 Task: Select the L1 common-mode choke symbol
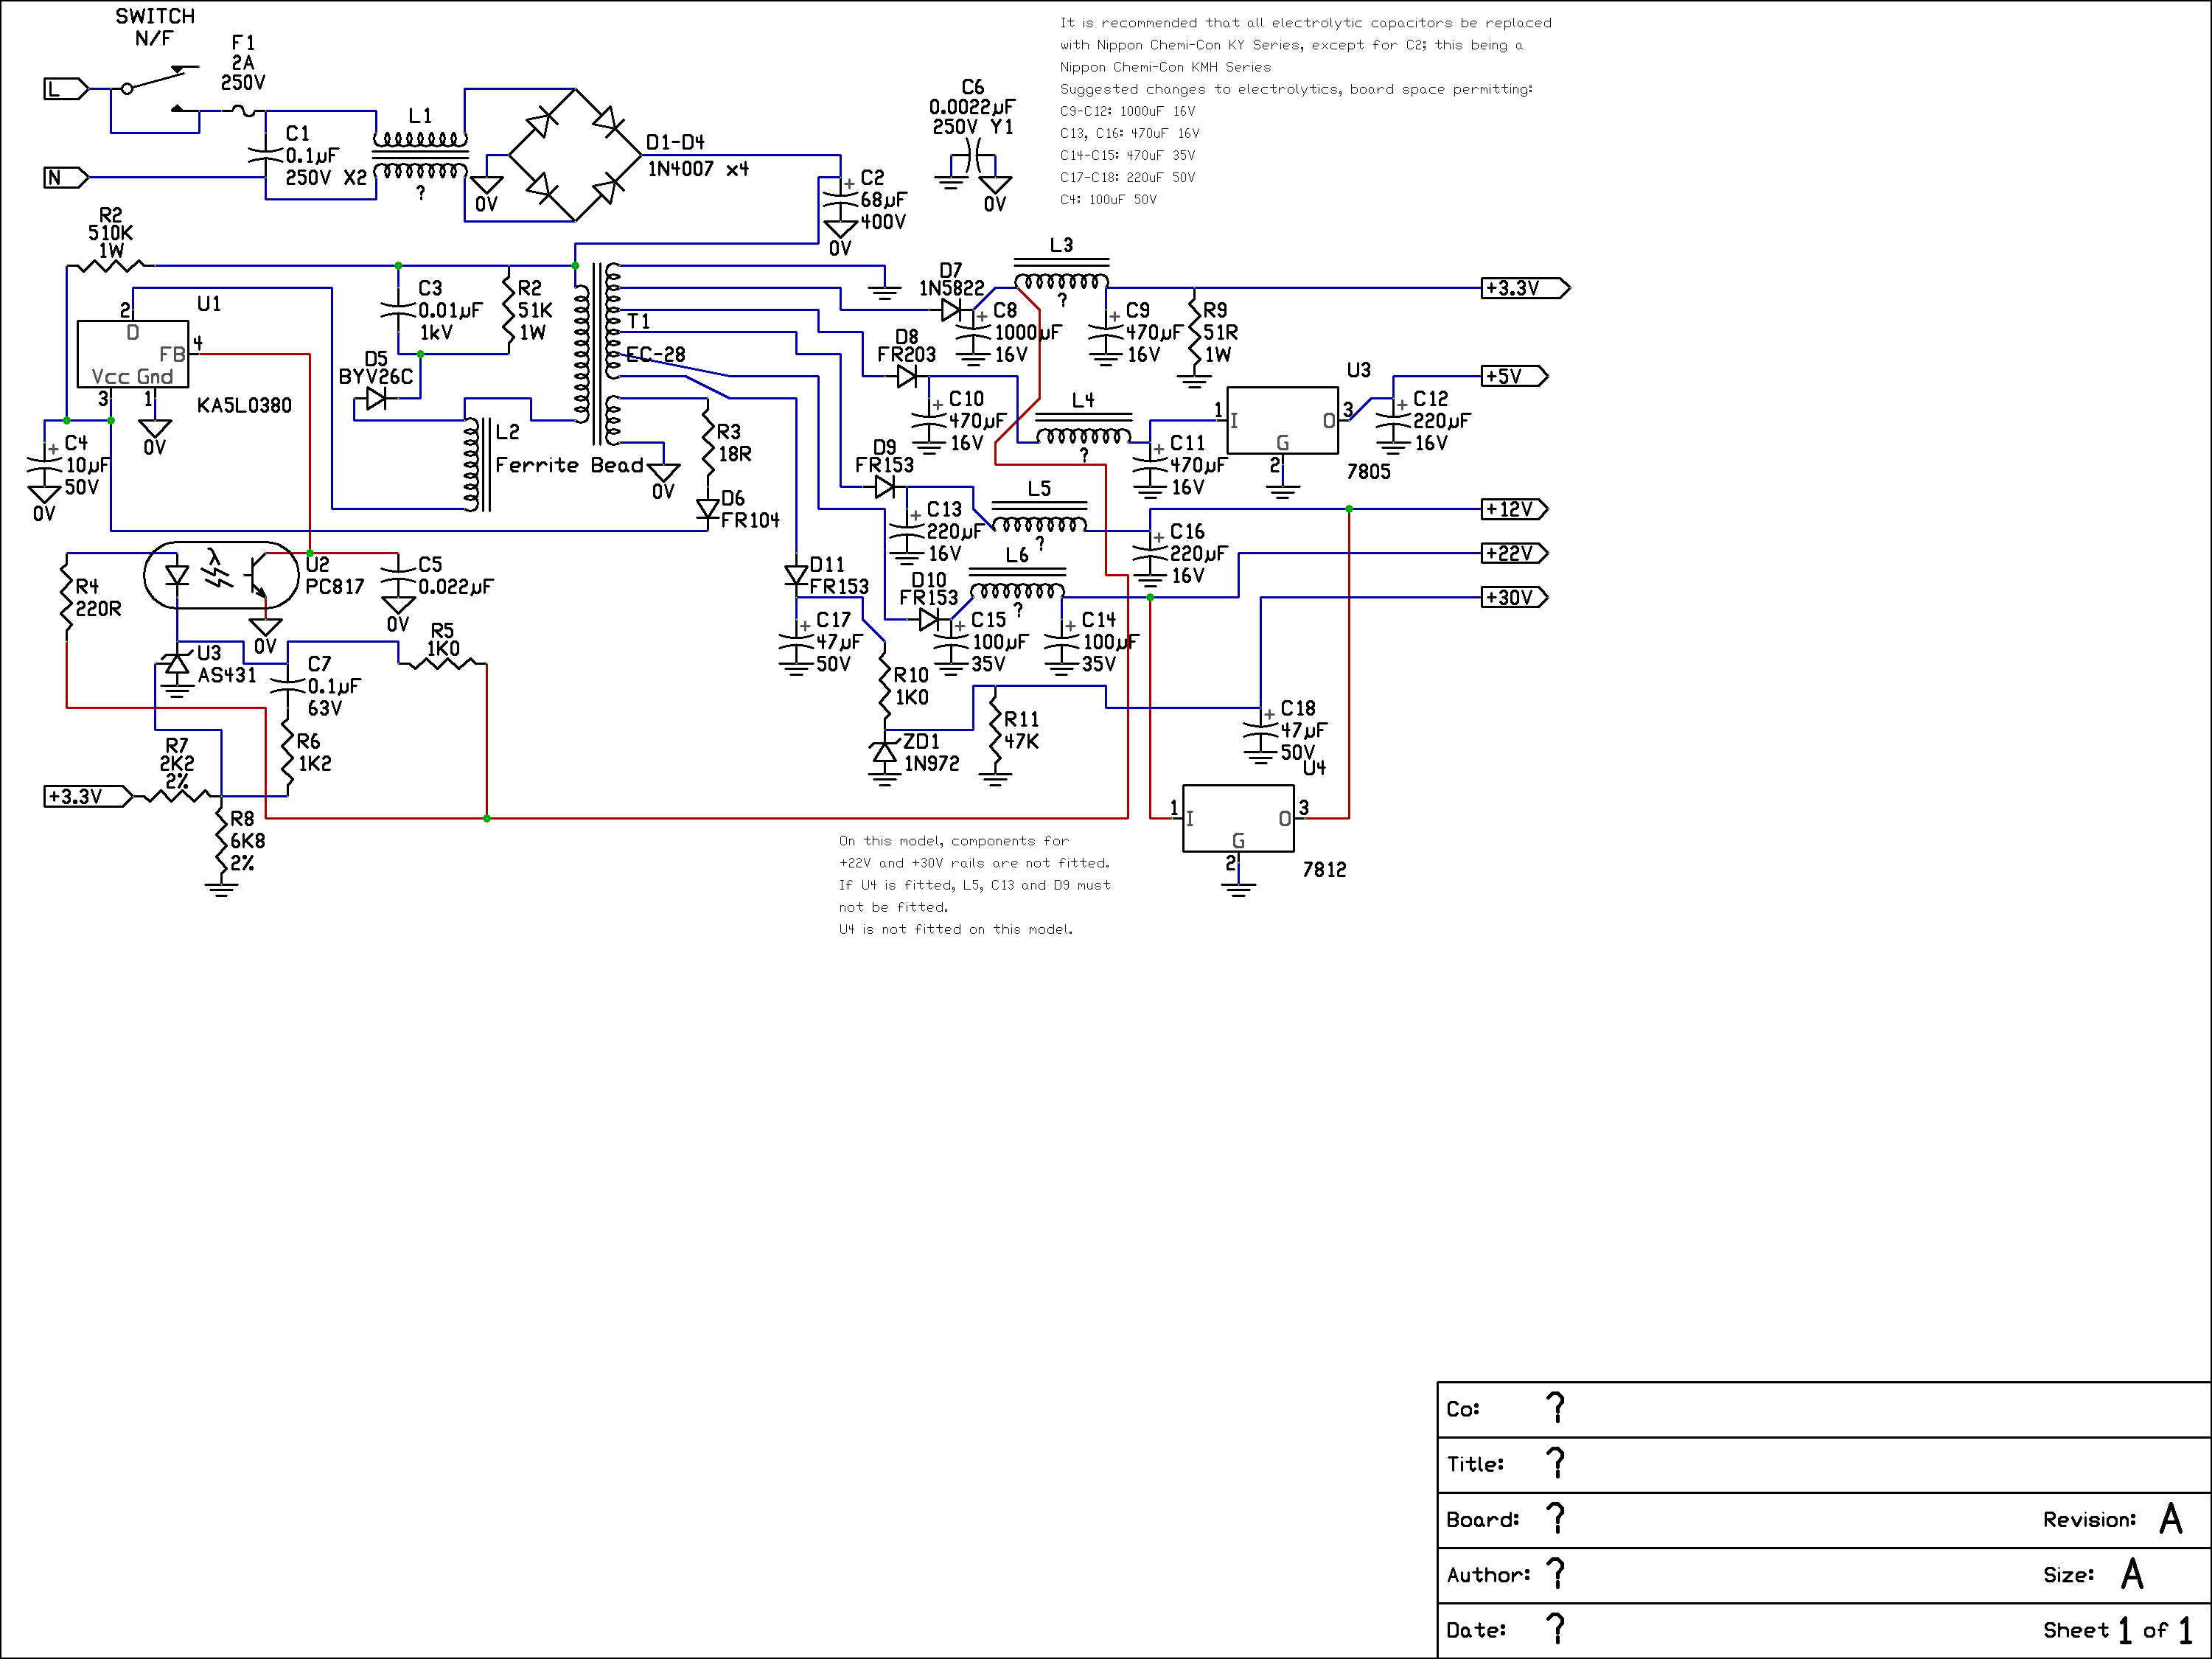pos(420,155)
